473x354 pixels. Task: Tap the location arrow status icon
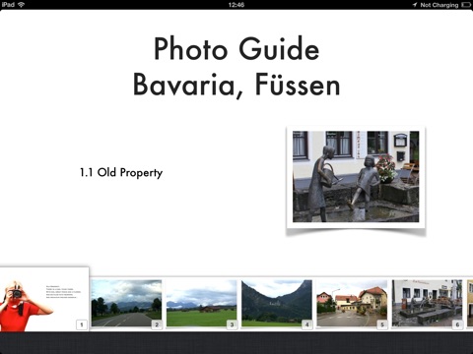click(415, 5)
